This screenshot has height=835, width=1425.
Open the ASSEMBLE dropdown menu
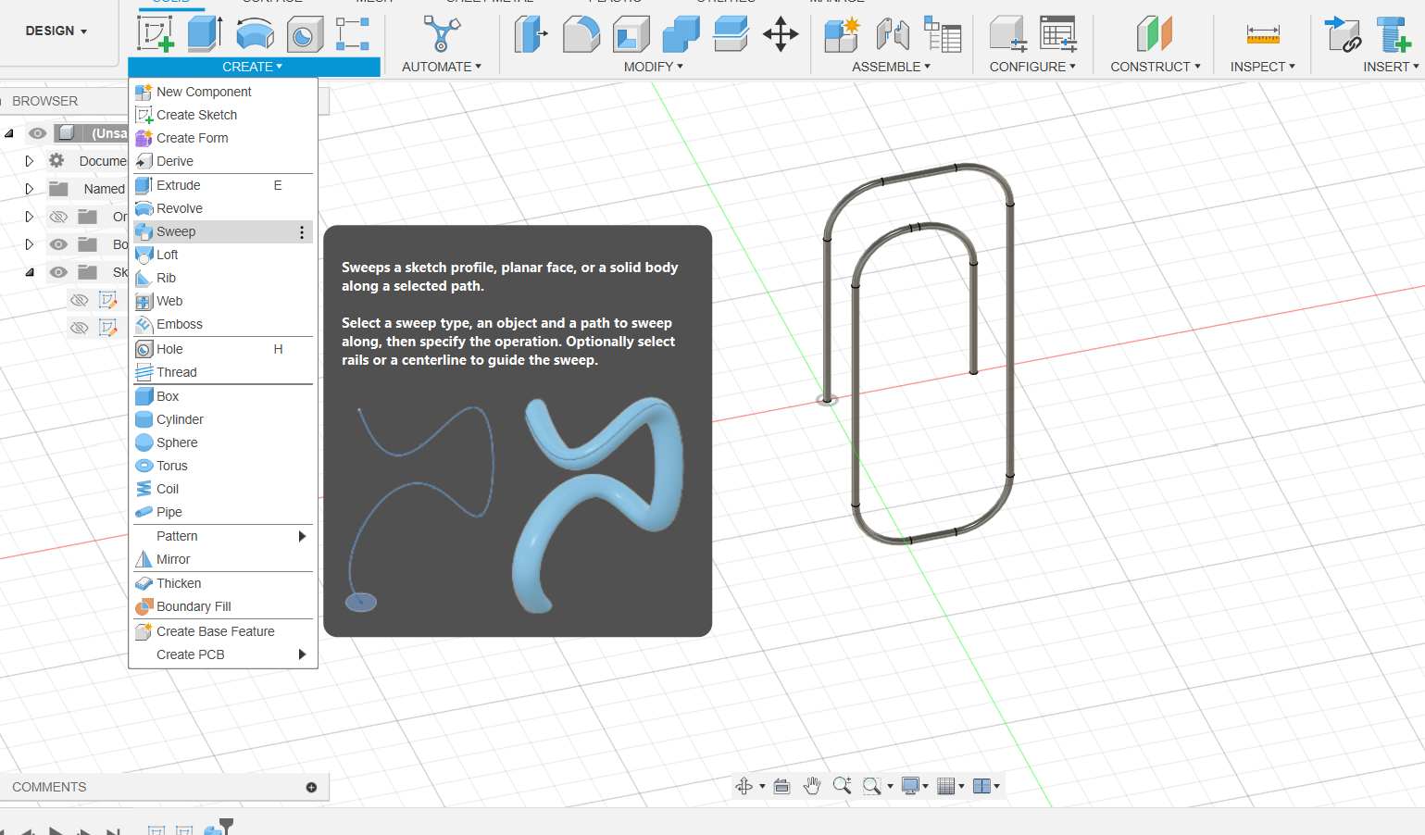click(892, 67)
